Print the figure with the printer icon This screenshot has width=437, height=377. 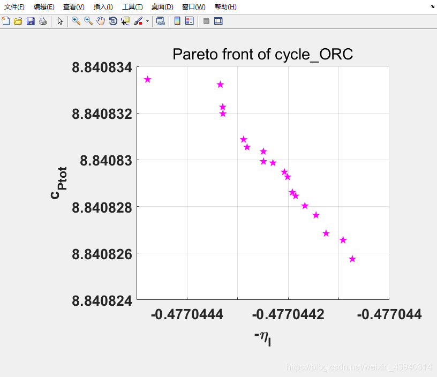tap(43, 21)
